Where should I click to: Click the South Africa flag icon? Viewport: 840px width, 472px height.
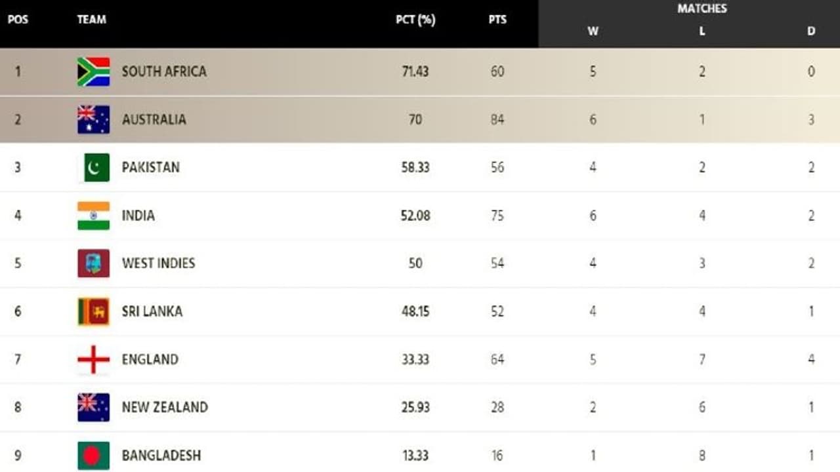[93, 71]
